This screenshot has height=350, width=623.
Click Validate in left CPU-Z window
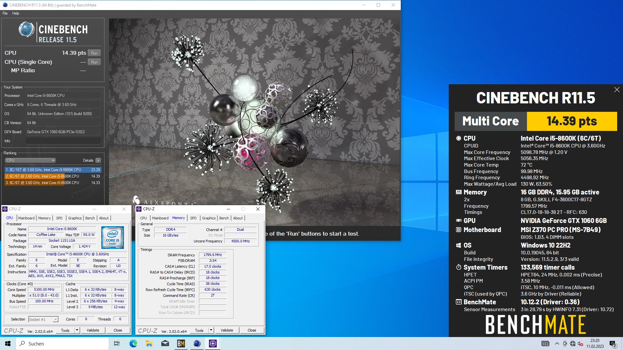point(93,330)
